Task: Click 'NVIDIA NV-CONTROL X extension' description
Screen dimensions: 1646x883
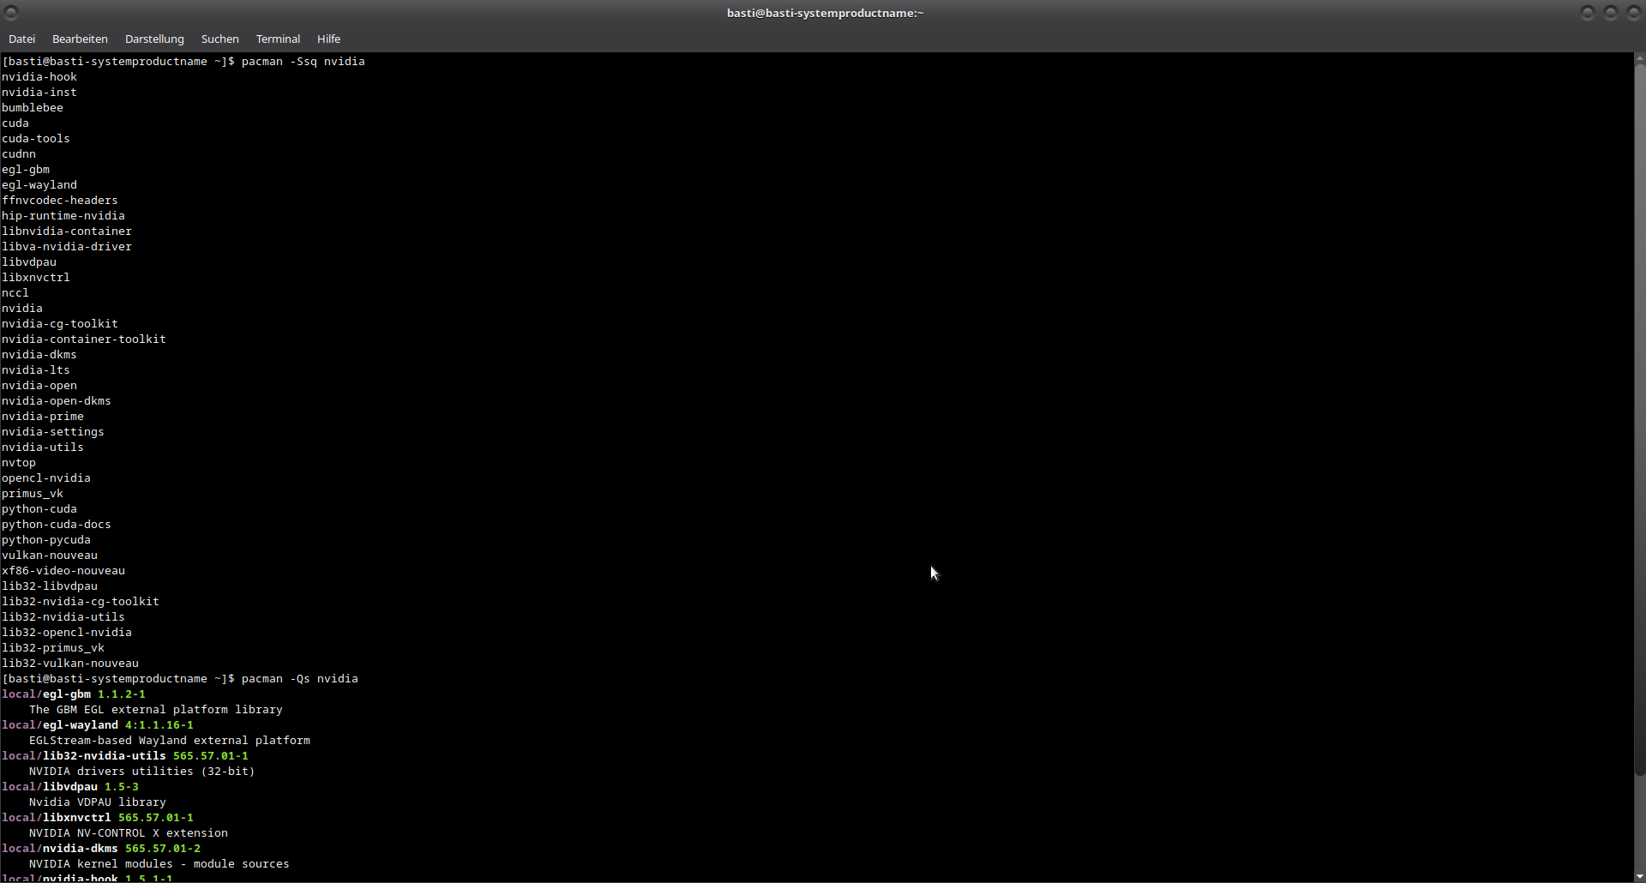Action: pos(129,833)
